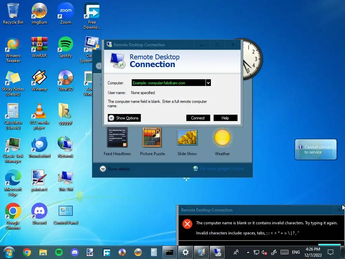345x259 pixels.
Task: Open UltraISO from the taskbar
Action: click(122, 252)
